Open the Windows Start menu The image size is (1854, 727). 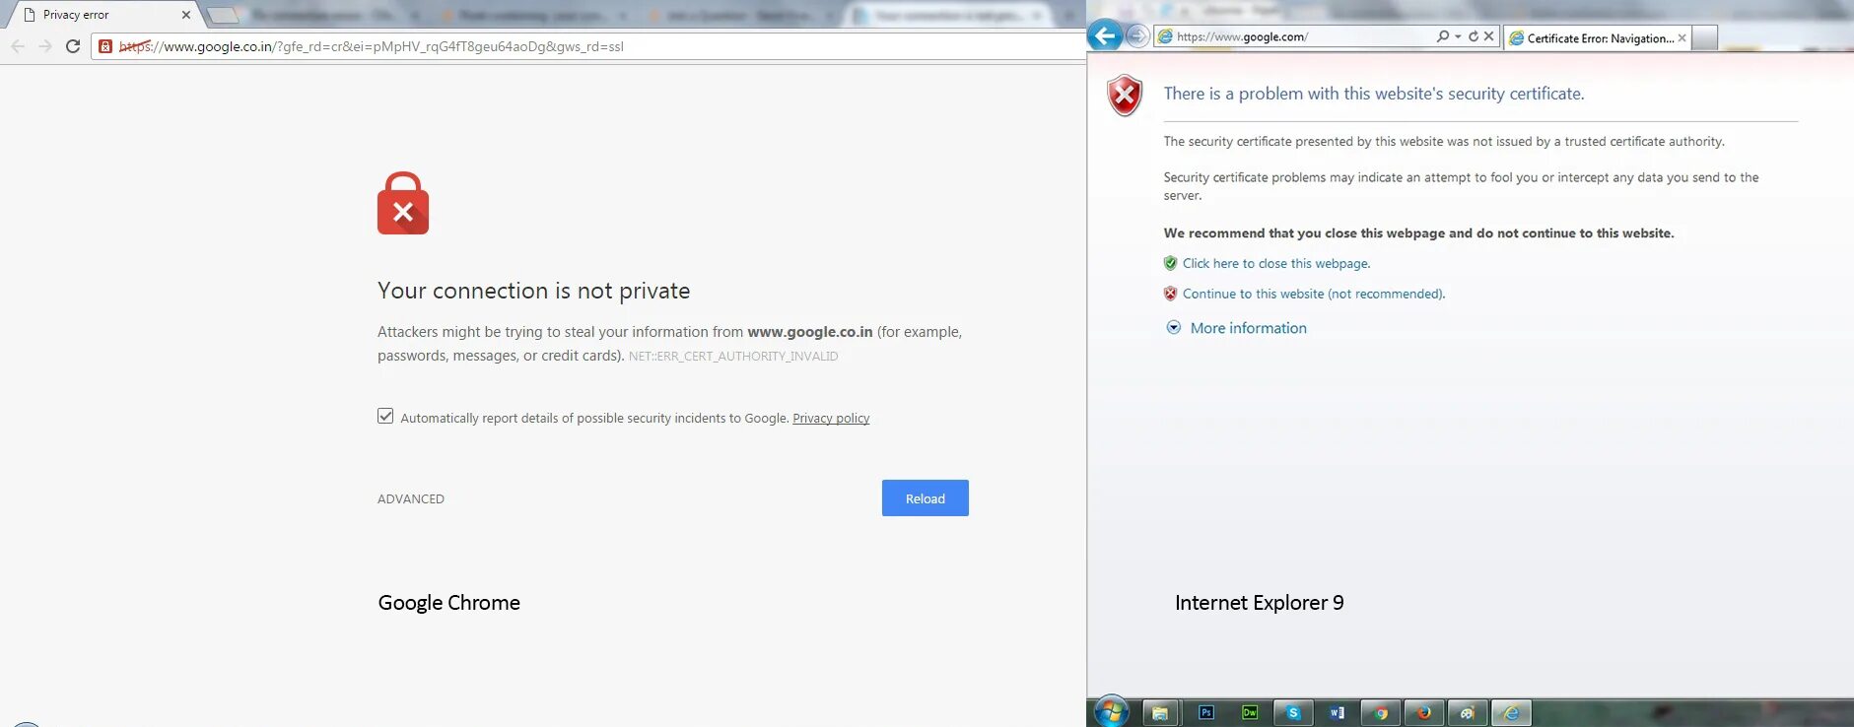pos(1111,711)
